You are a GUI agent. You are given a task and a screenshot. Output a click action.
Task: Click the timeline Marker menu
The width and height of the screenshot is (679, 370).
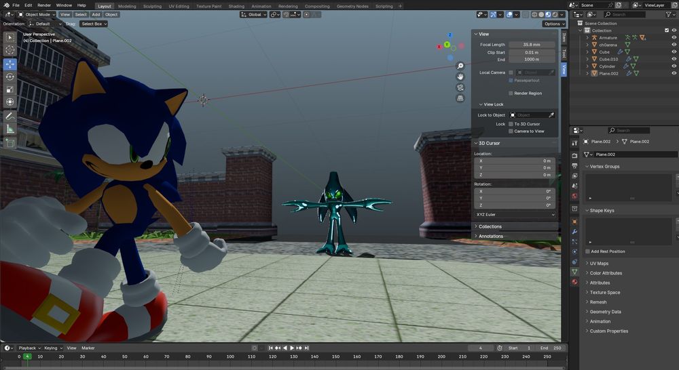pyautogui.click(x=88, y=348)
